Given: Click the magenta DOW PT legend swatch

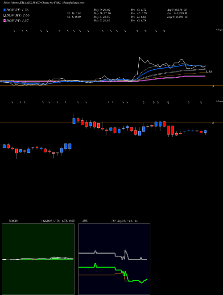Looking at the screenshot, I should tap(5, 21).
